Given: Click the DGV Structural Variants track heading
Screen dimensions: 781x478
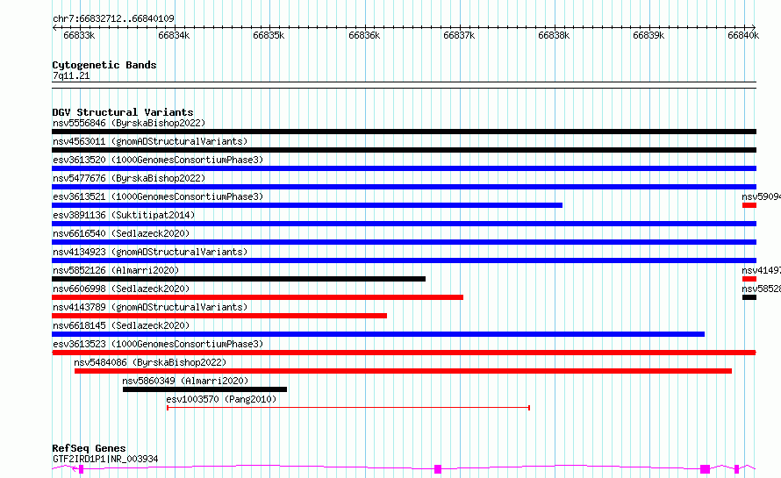Looking at the screenshot, I should 123,112.
